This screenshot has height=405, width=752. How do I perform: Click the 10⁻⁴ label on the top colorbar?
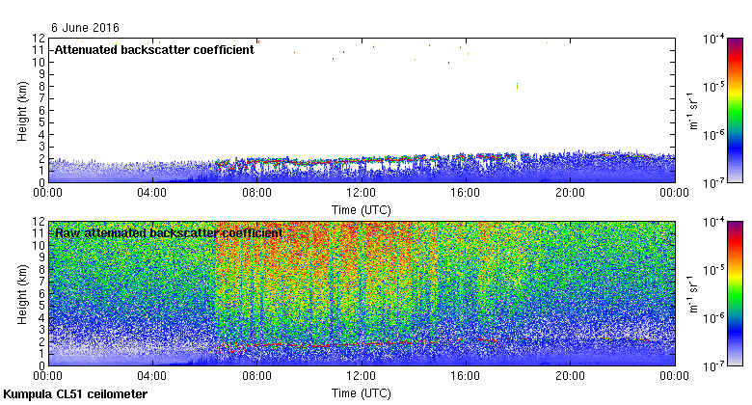[x=713, y=39]
